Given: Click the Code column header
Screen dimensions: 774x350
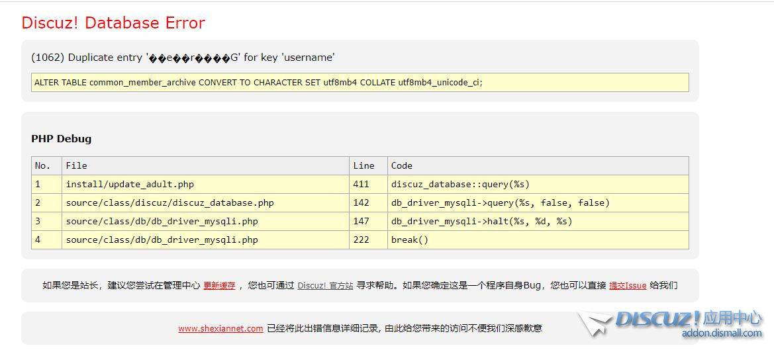Looking at the screenshot, I should (x=401, y=166).
